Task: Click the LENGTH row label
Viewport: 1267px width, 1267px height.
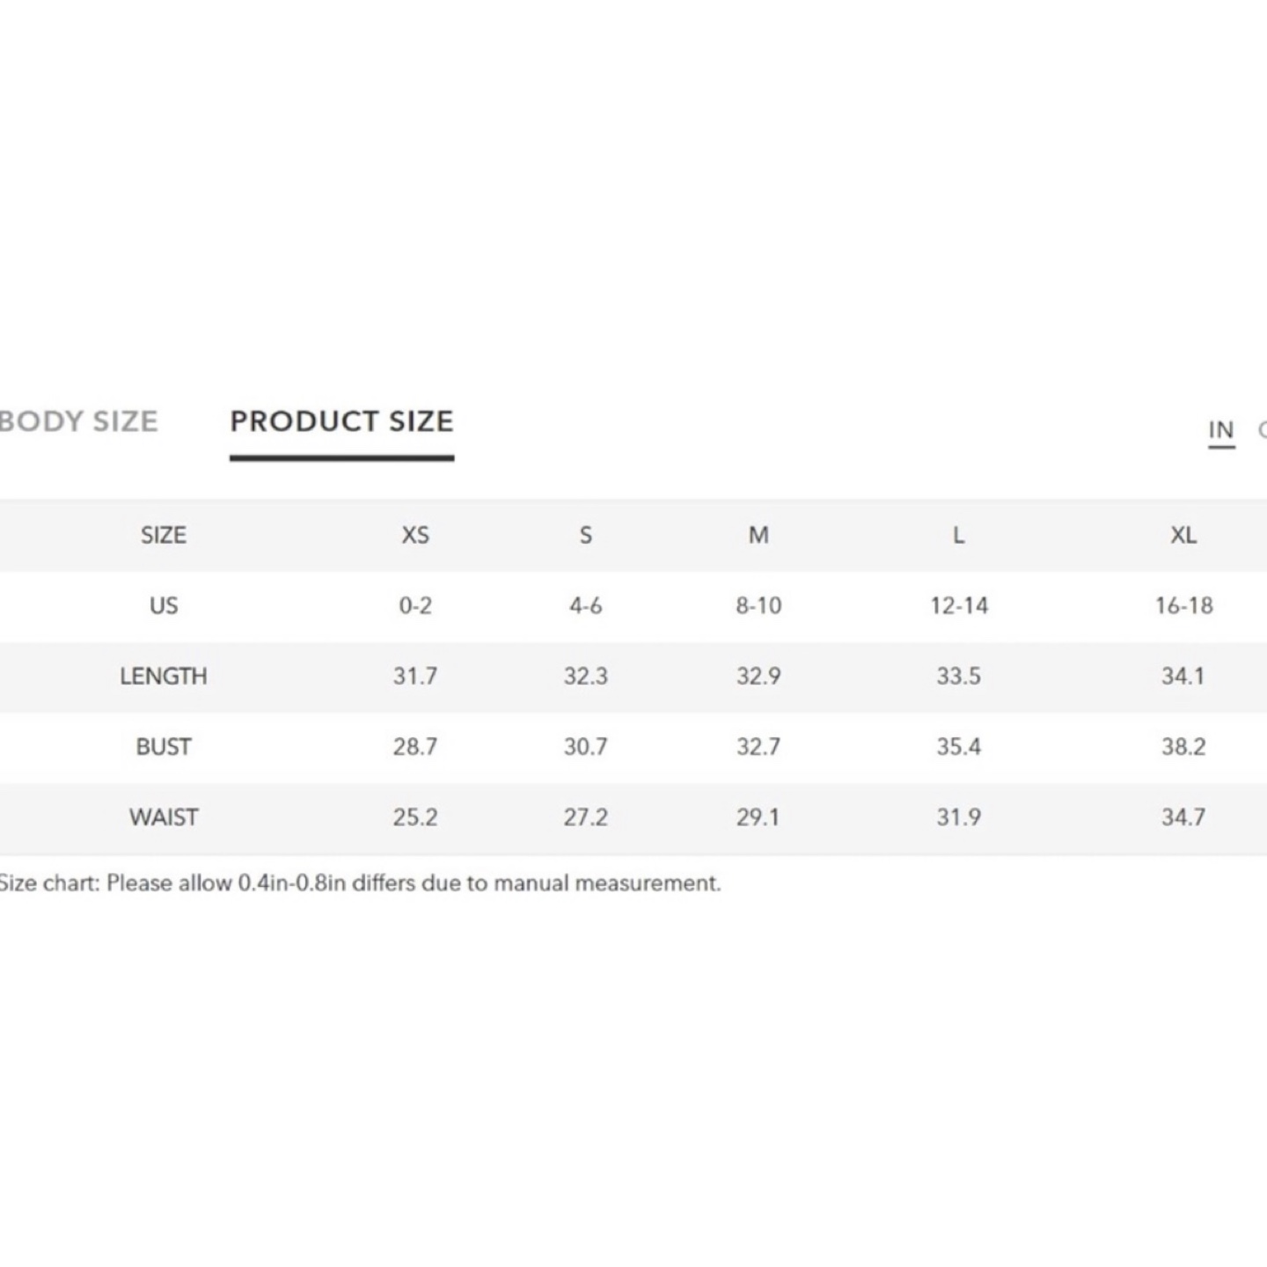Action: [x=164, y=676]
